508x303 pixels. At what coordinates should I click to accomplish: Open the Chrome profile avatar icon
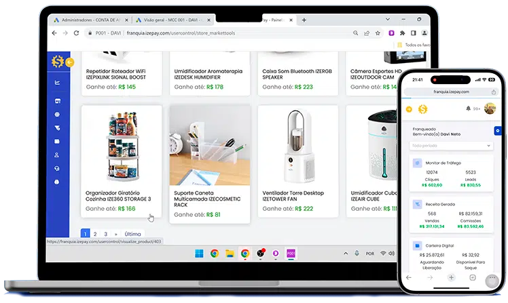(x=424, y=33)
